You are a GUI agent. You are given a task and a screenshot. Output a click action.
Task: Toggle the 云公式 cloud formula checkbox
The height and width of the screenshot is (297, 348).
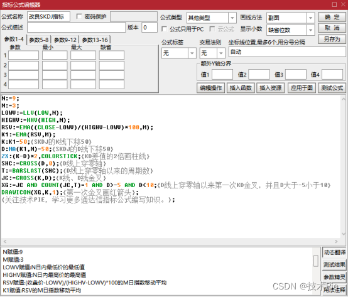tap(212, 29)
